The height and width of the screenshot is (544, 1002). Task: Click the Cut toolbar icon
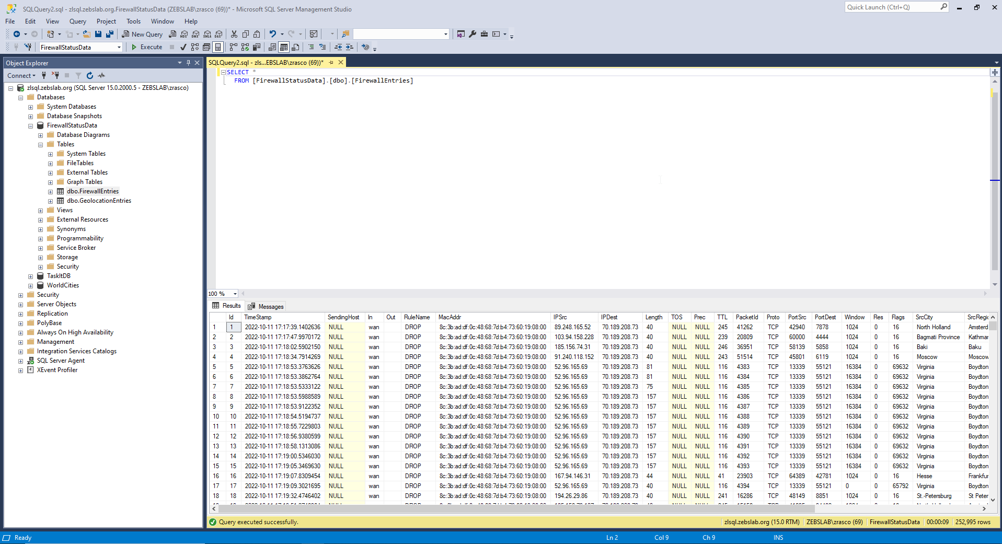click(234, 34)
